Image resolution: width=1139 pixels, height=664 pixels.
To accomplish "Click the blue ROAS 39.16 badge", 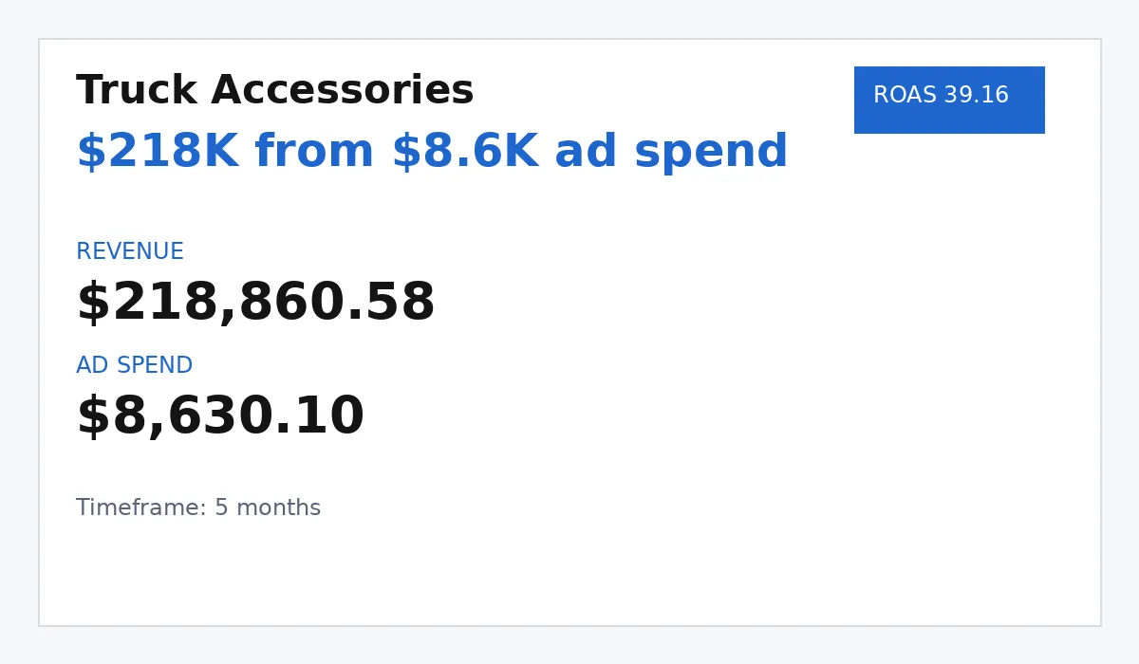I will pos(949,100).
